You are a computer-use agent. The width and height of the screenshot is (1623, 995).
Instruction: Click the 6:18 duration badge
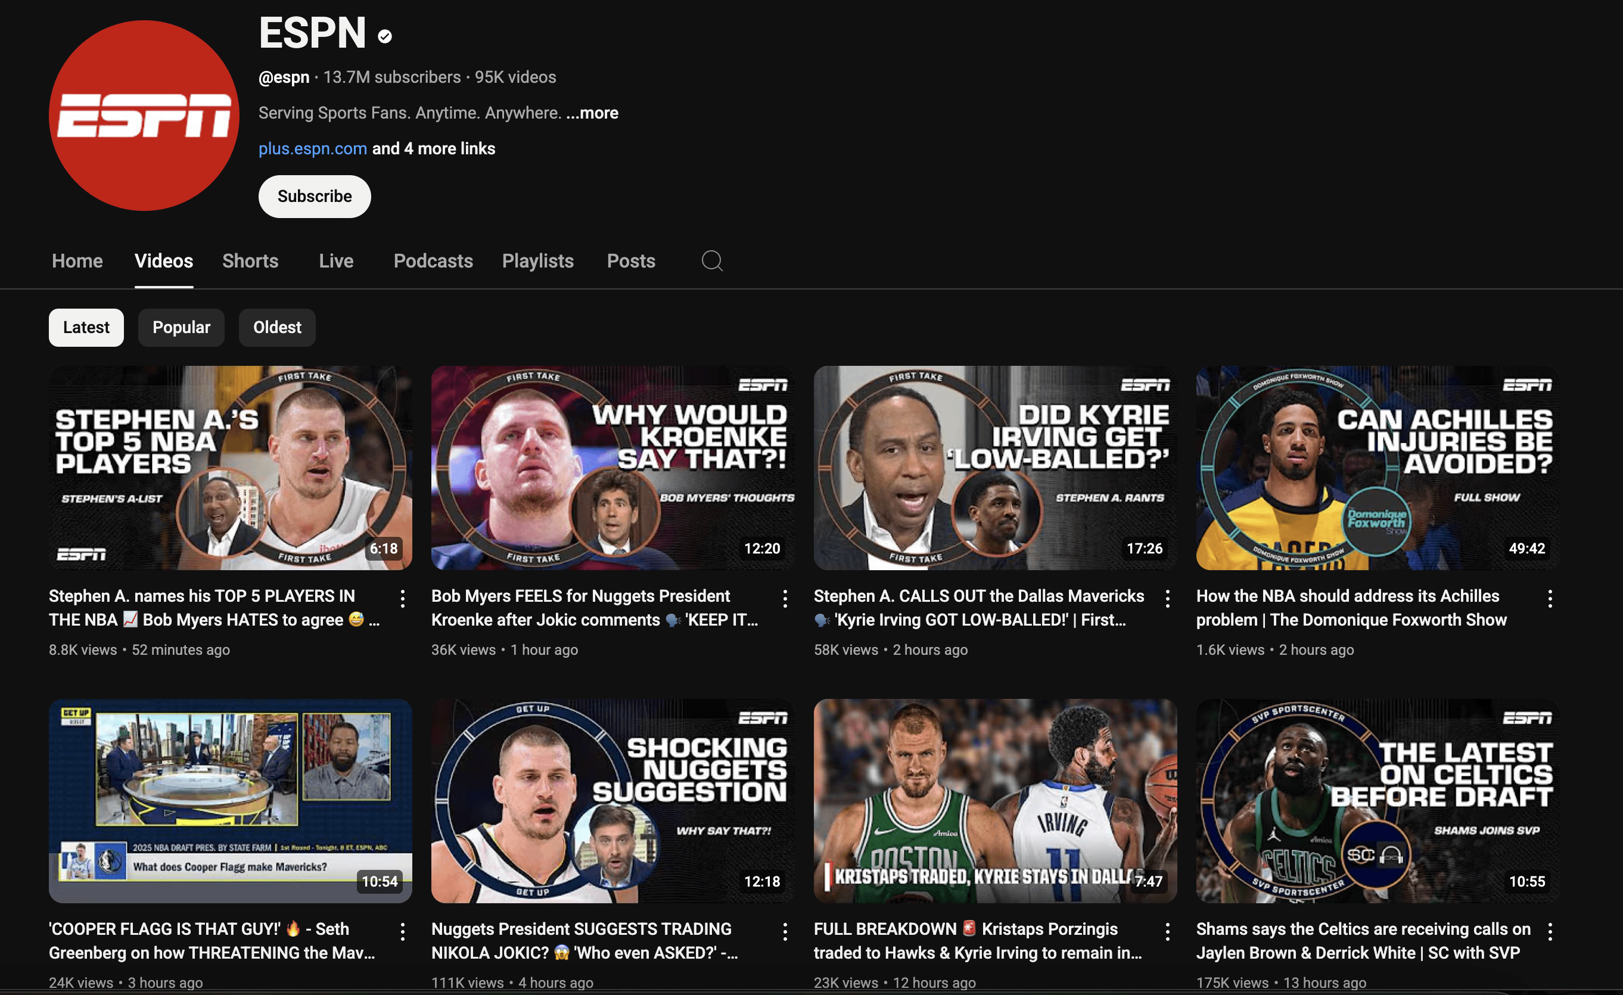pyautogui.click(x=384, y=549)
